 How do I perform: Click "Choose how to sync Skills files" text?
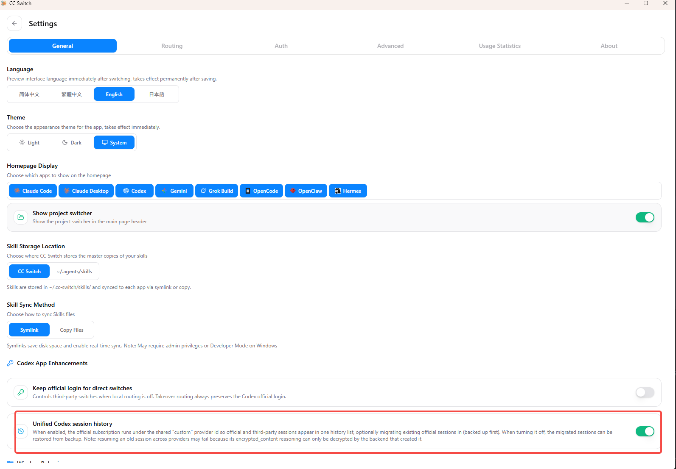(41, 314)
